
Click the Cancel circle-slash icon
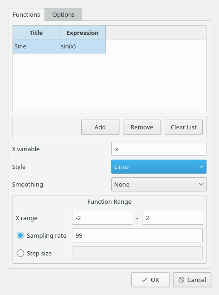tap(181, 280)
